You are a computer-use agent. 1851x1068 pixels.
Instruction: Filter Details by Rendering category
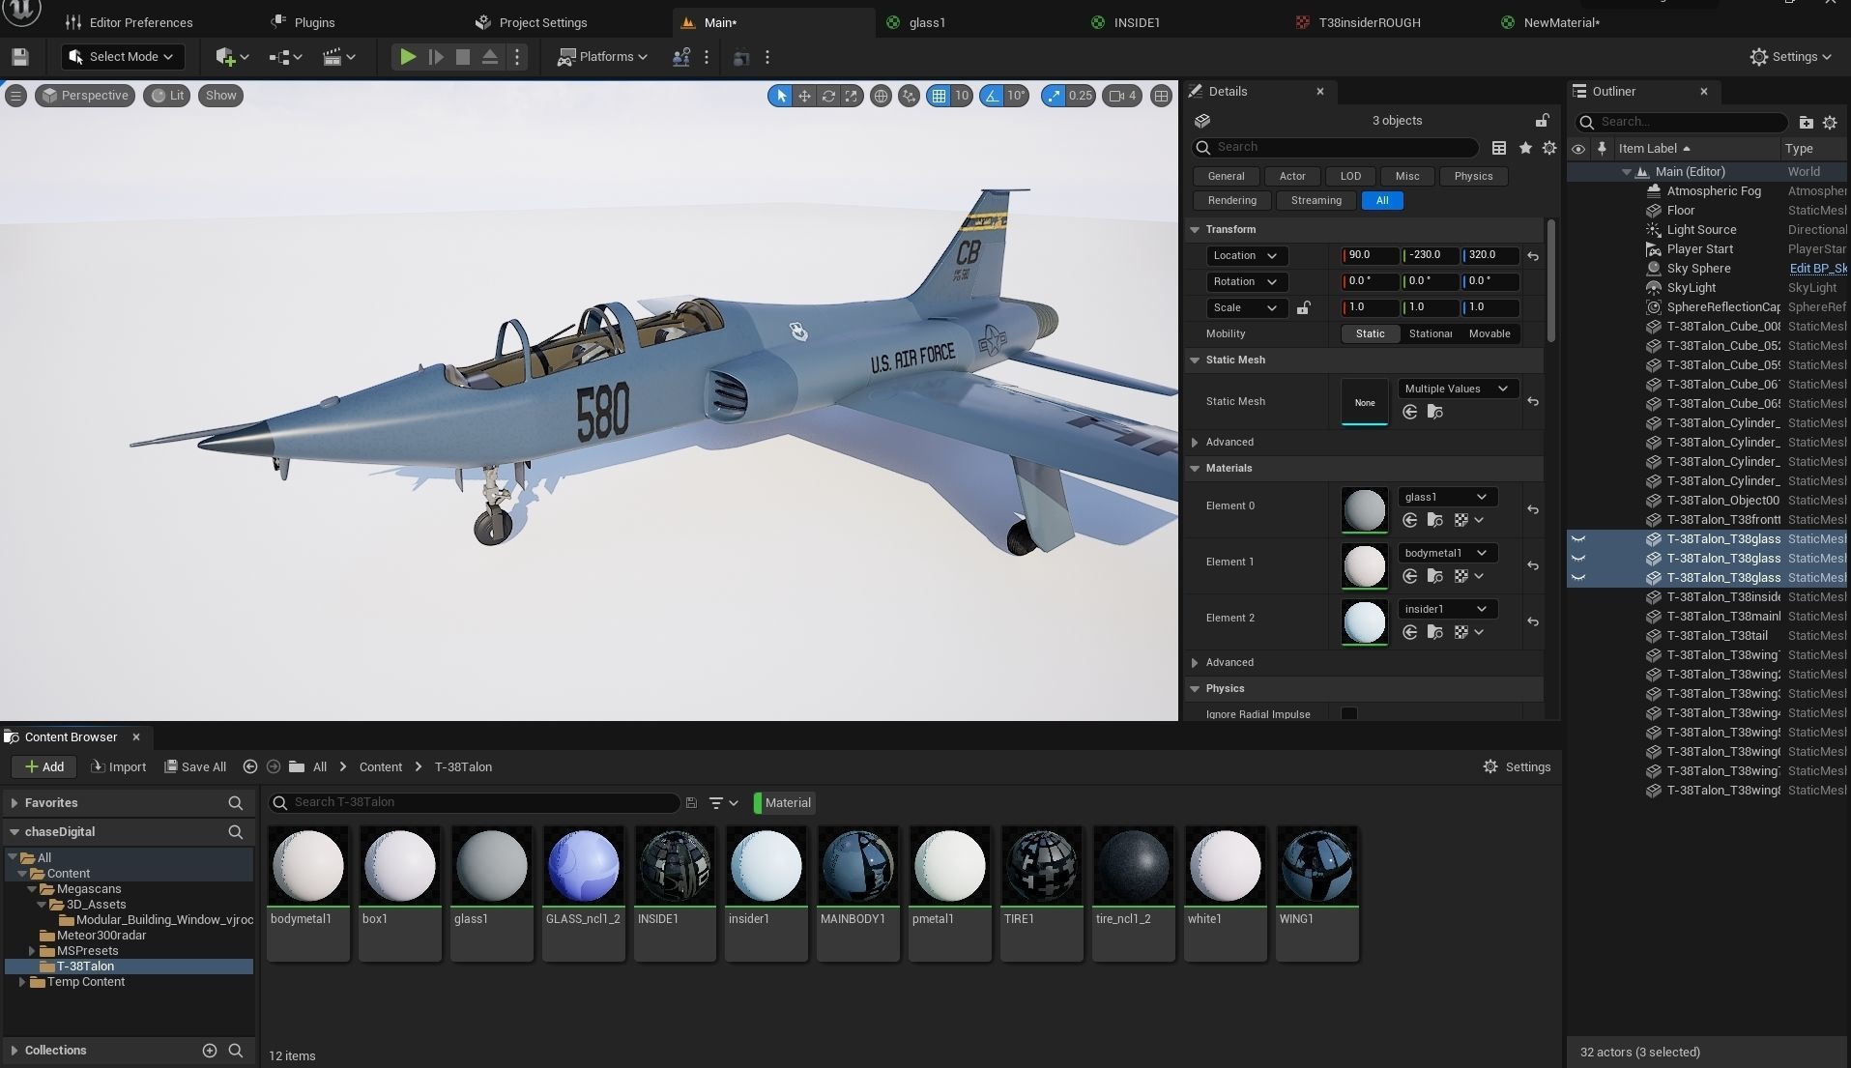1231,201
